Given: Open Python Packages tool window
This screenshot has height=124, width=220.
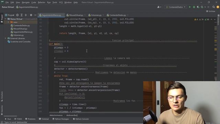Looking at the screenshot, I should tap(60, 119).
